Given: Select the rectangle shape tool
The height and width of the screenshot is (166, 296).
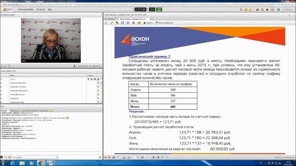Looking at the screenshot, I should tap(123, 23).
